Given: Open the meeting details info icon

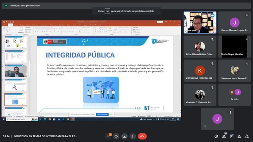Looking at the screenshot, I should [x=216, y=136].
